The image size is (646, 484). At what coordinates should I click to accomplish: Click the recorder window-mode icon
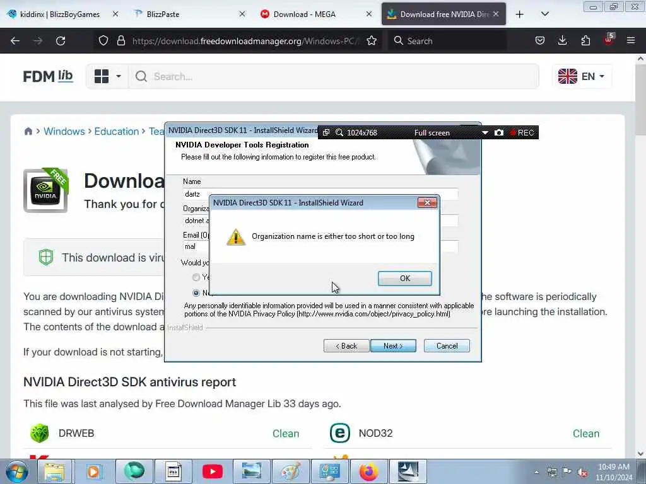(326, 132)
